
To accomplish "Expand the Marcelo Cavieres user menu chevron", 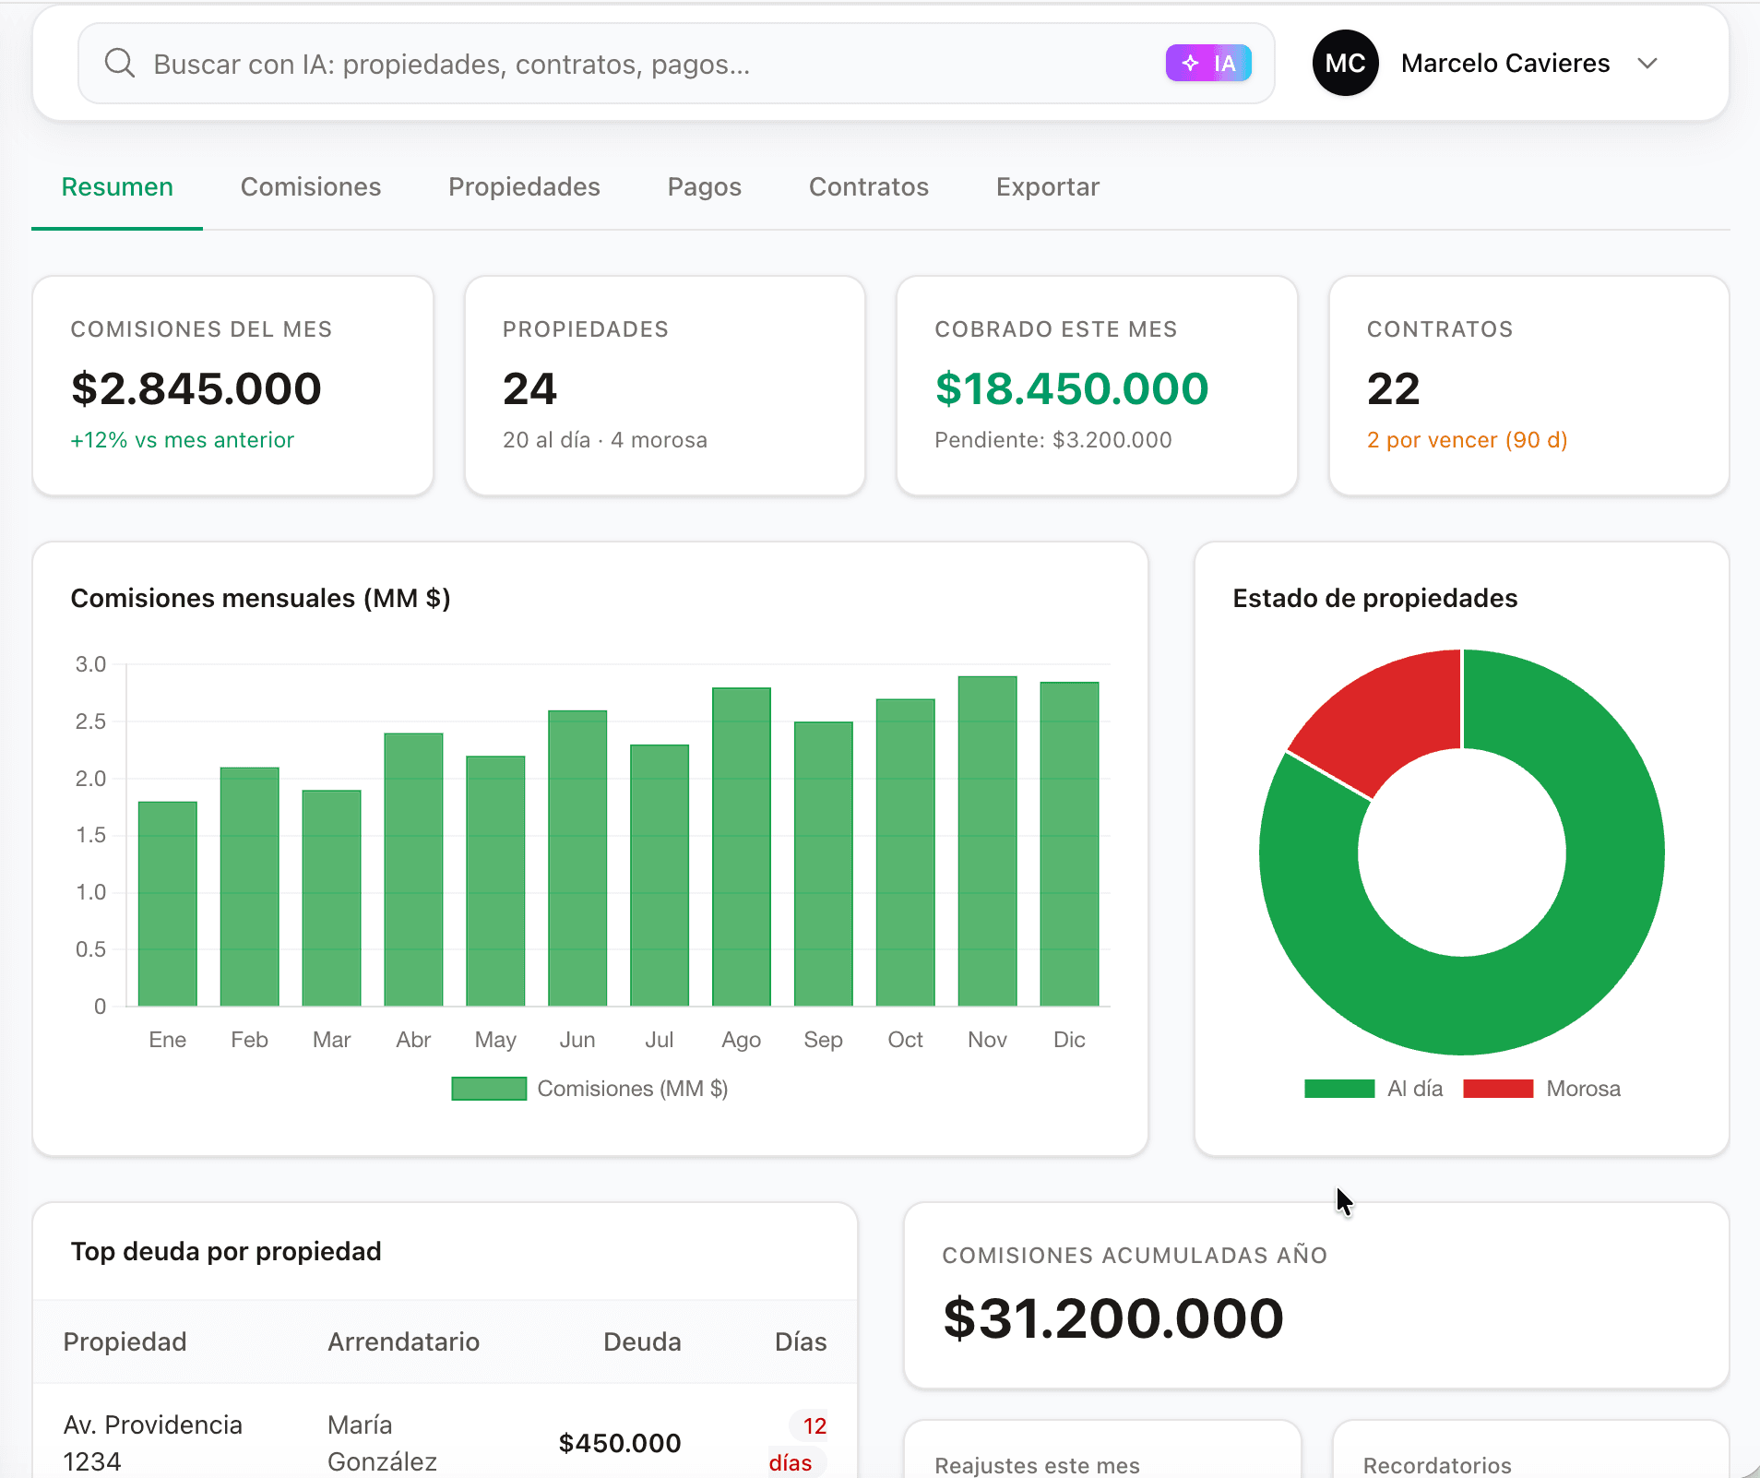I will click(x=1647, y=64).
